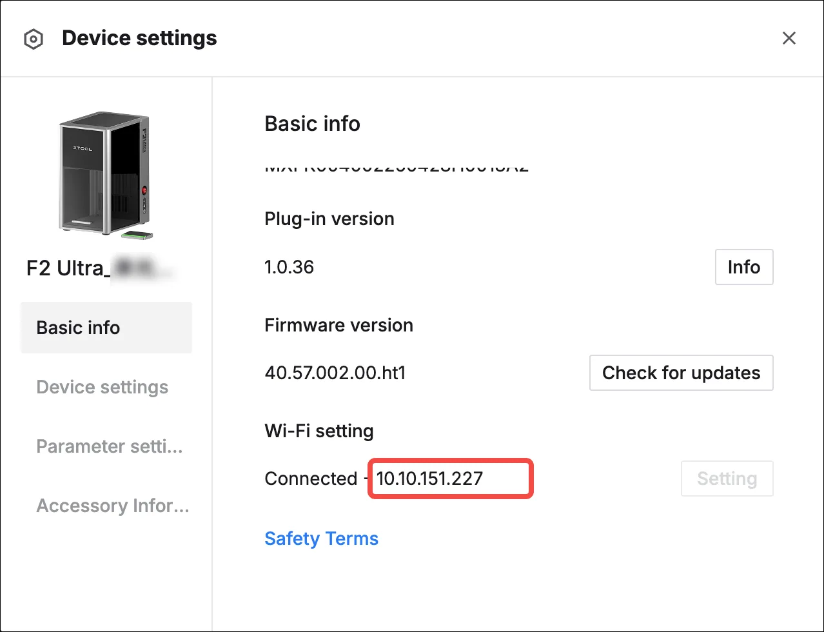Click Check for updates button
The height and width of the screenshot is (632, 824).
(x=681, y=373)
